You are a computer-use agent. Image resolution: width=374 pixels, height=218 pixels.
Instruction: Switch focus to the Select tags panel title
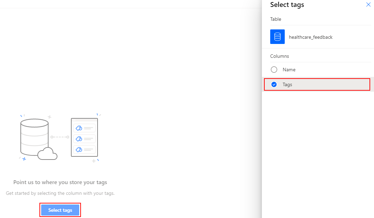tap(287, 5)
